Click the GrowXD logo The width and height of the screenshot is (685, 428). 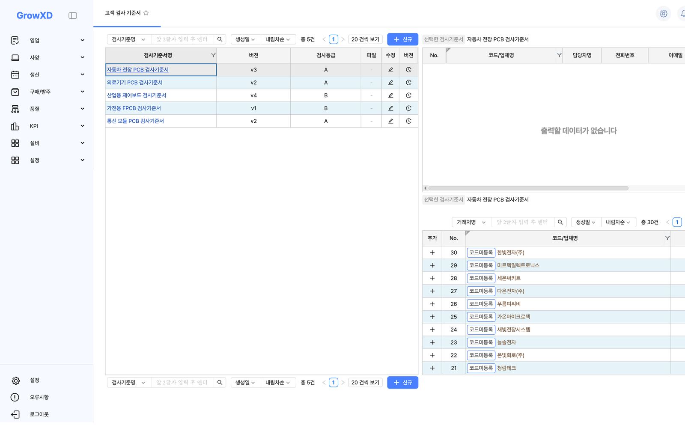(x=35, y=15)
